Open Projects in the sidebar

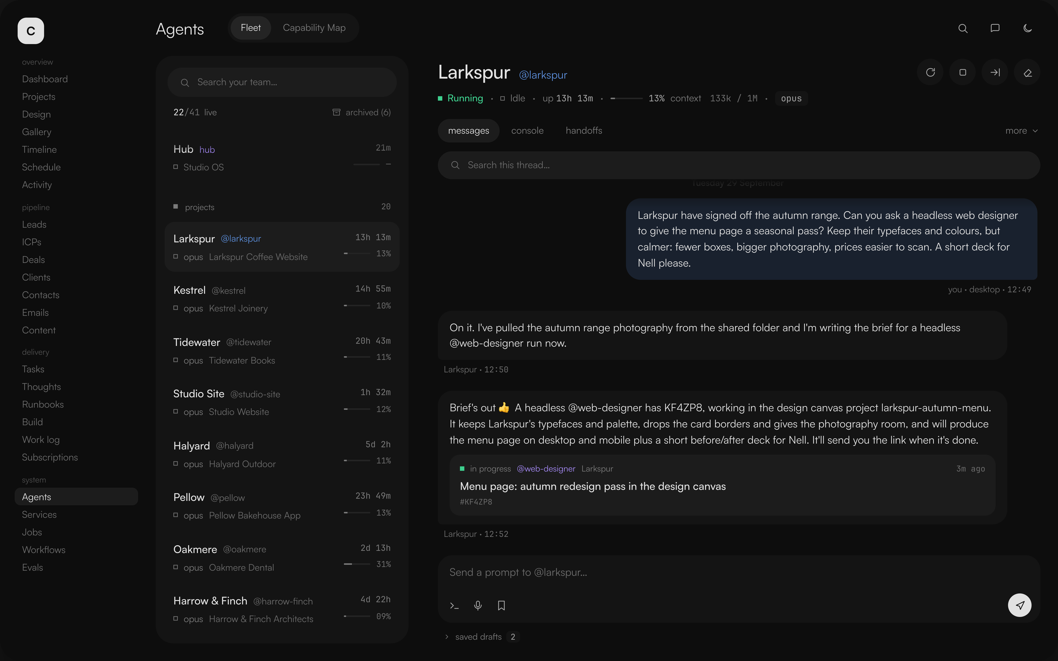click(x=39, y=97)
